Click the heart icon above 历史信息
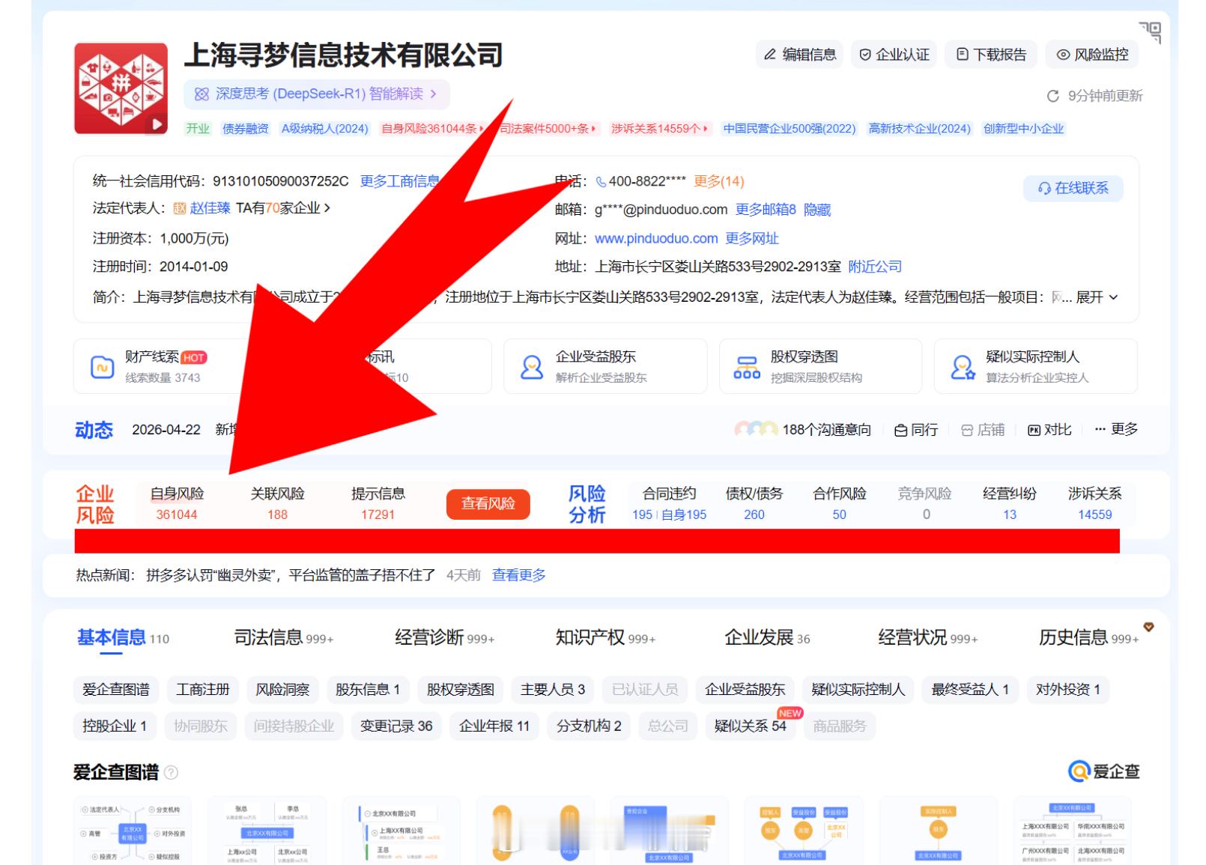This screenshot has height=865, width=1206. click(x=1148, y=627)
